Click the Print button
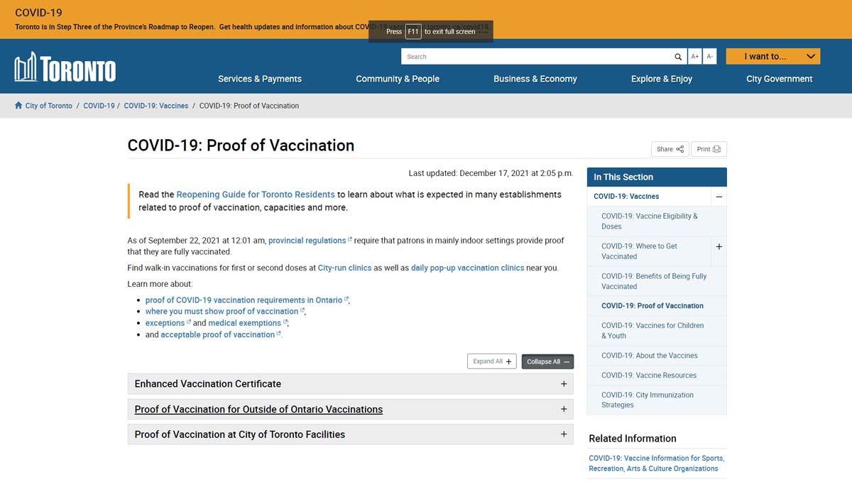The height and width of the screenshot is (504, 852). tap(709, 149)
